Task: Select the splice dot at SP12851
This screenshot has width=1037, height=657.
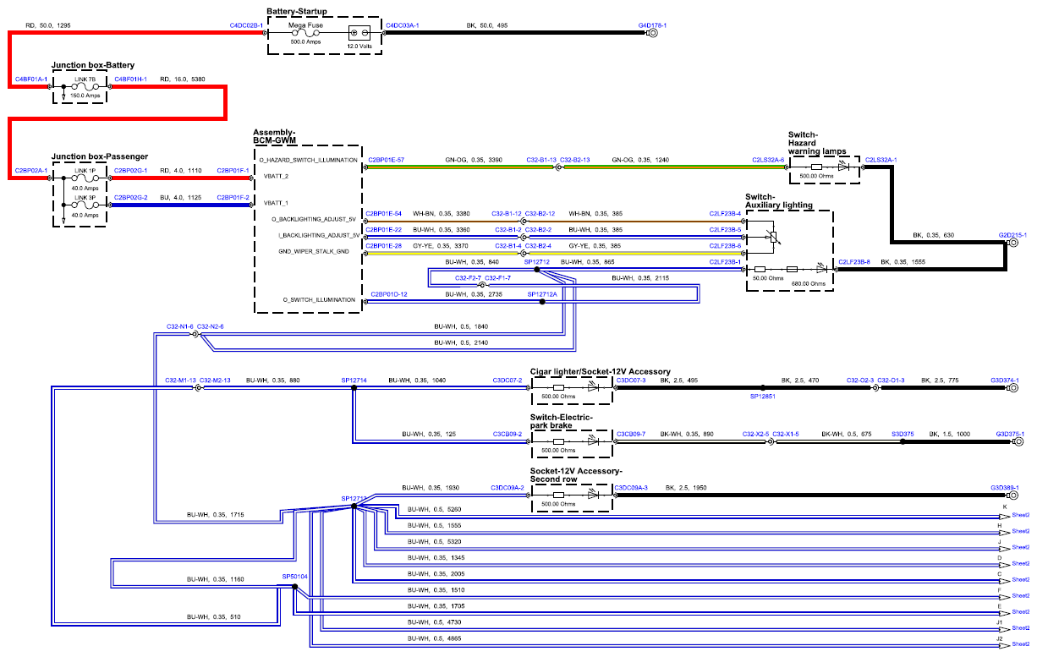Action: click(x=762, y=388)
